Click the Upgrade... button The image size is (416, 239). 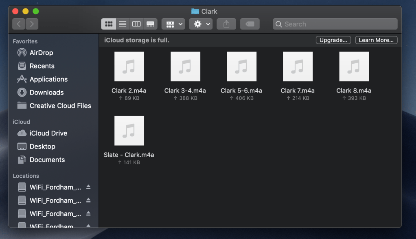(x=333, y=40)
